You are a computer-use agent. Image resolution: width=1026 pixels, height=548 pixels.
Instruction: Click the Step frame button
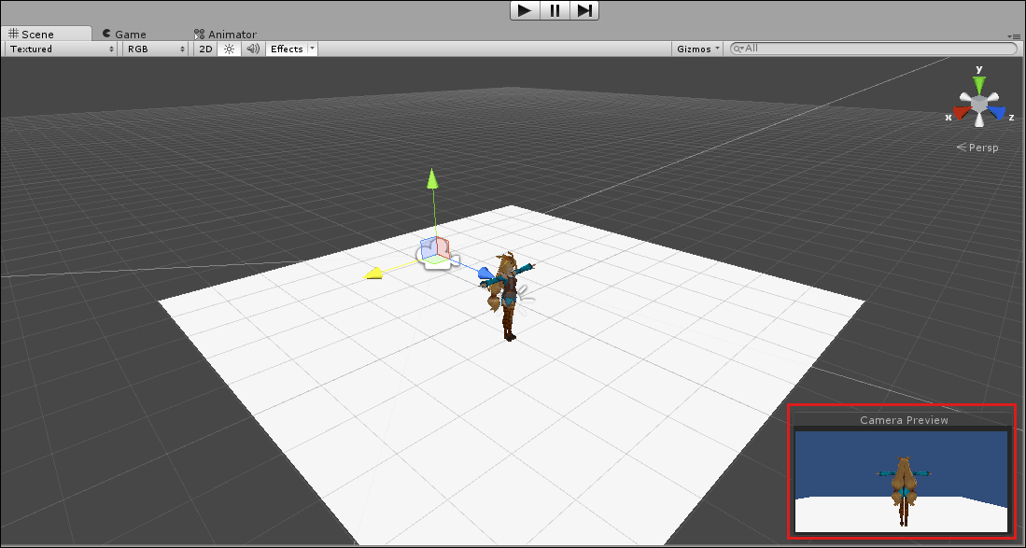coord(584,10)
